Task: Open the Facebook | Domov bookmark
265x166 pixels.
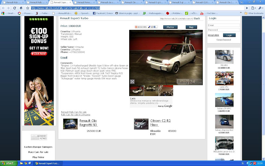Action: [x=103, y=13]
